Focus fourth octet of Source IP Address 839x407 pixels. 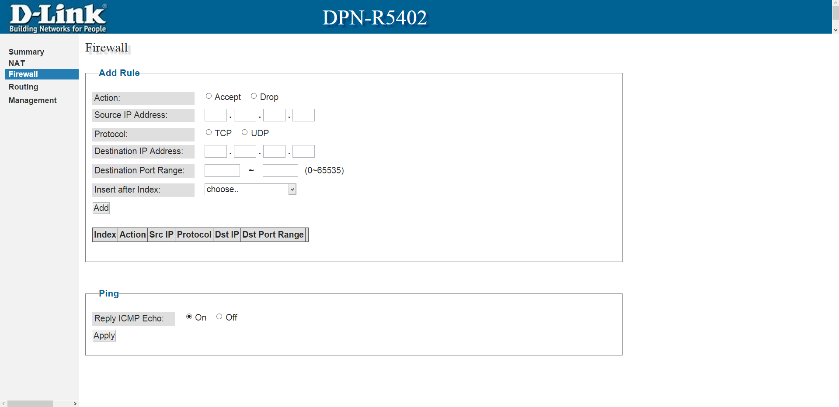[303, 115]
